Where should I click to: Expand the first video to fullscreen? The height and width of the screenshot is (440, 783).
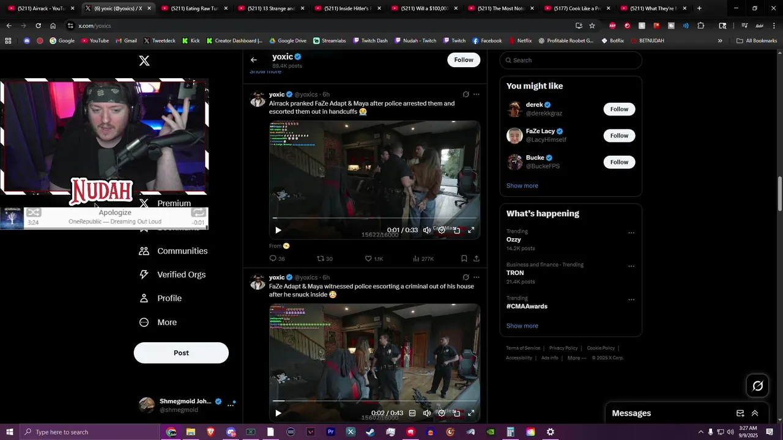point(471,230)
